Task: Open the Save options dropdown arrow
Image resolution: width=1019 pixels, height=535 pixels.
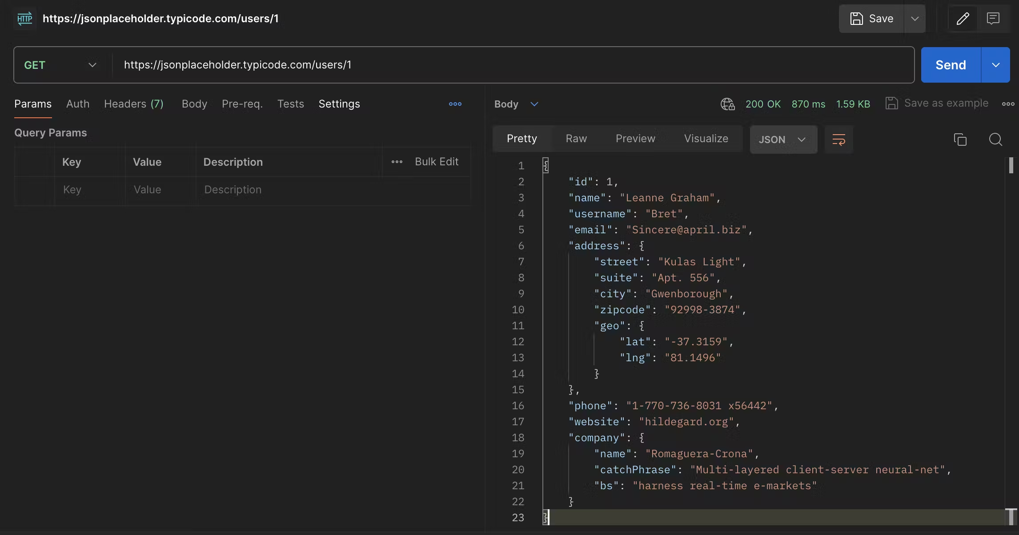Action: coord(915,19)
